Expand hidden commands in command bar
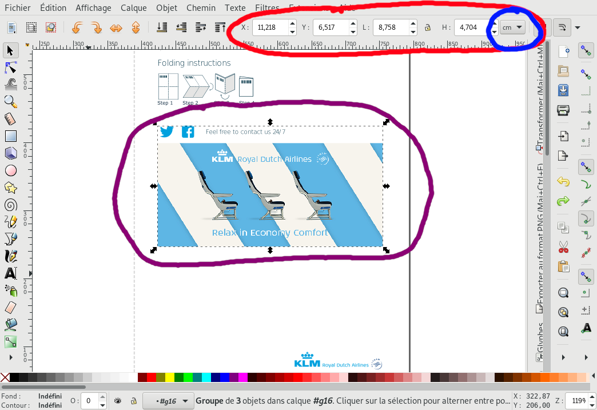The width and height of the screenshot is (597, 410). click(563, 357)
